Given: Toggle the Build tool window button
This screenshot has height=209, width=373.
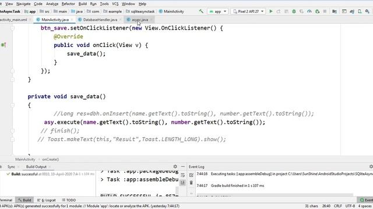Looking at the screenshot, I should coord(24,200).
